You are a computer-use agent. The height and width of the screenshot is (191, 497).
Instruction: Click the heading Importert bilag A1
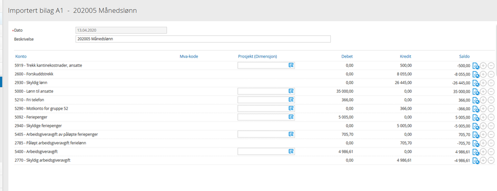click(36, 10)
